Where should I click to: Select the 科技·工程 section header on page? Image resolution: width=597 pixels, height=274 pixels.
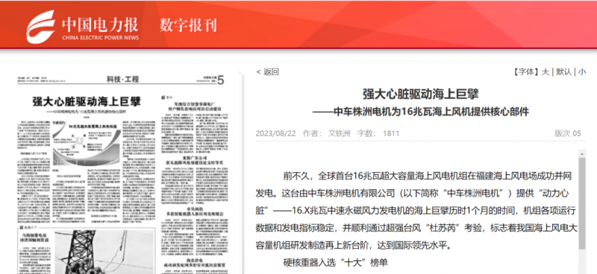point(123,80)
